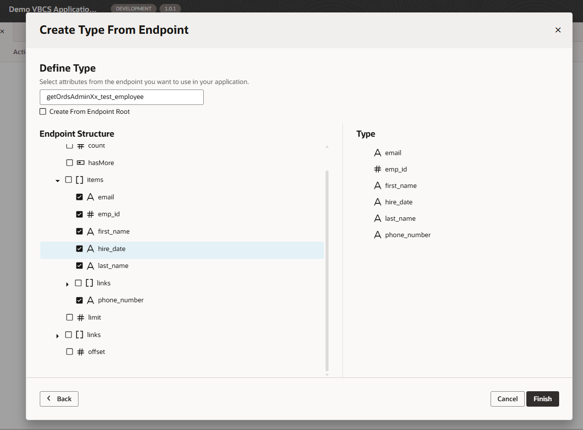Select email in the Type panel

click(x=393, y=153)
